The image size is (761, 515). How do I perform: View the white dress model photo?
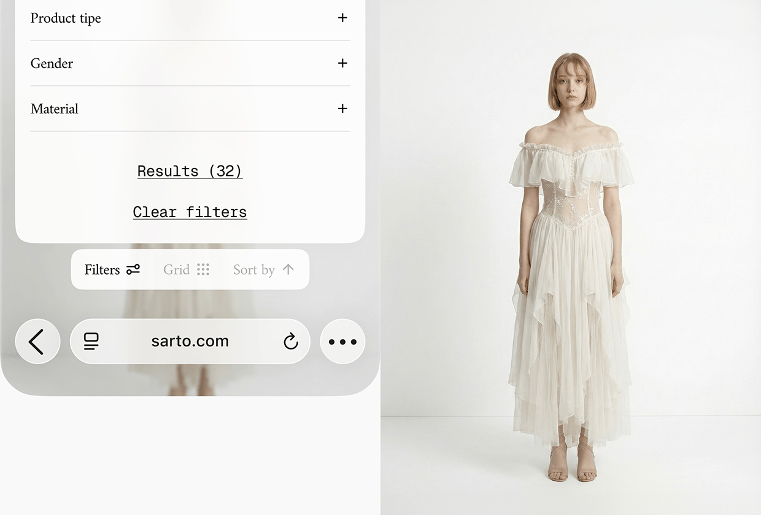pyautogui.click(x=571, y=257)
